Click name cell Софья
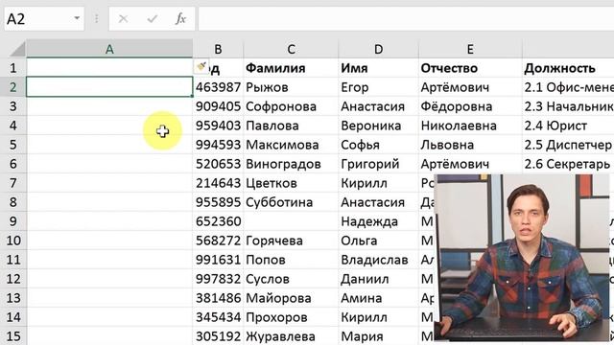 click(x=379, y=145)
